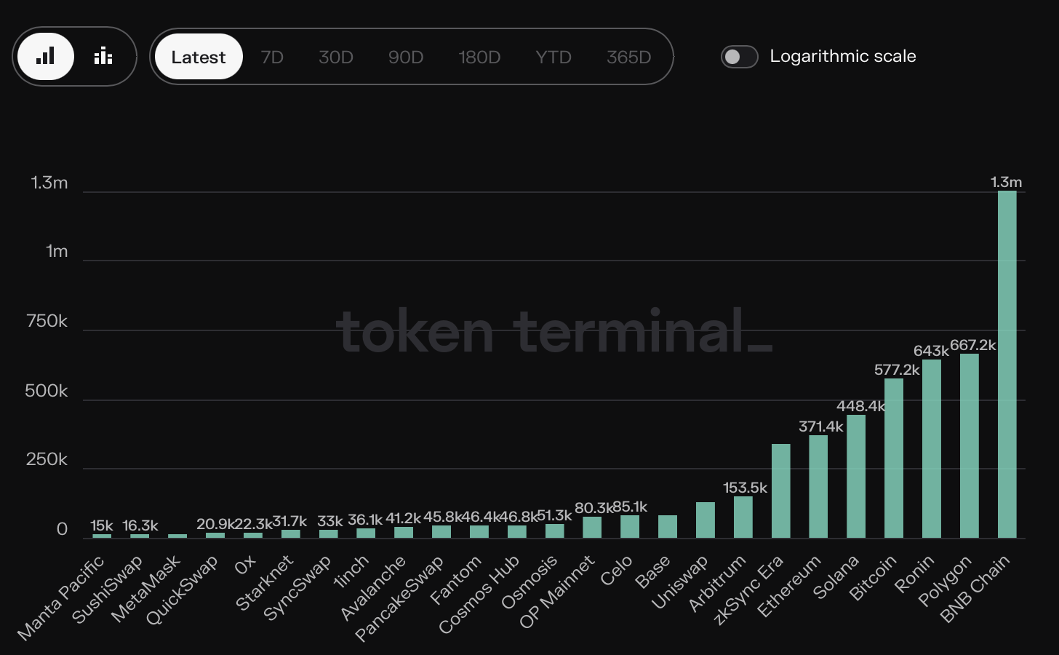
Task: Click the 371.4k value label
Action: click(821, 426)
